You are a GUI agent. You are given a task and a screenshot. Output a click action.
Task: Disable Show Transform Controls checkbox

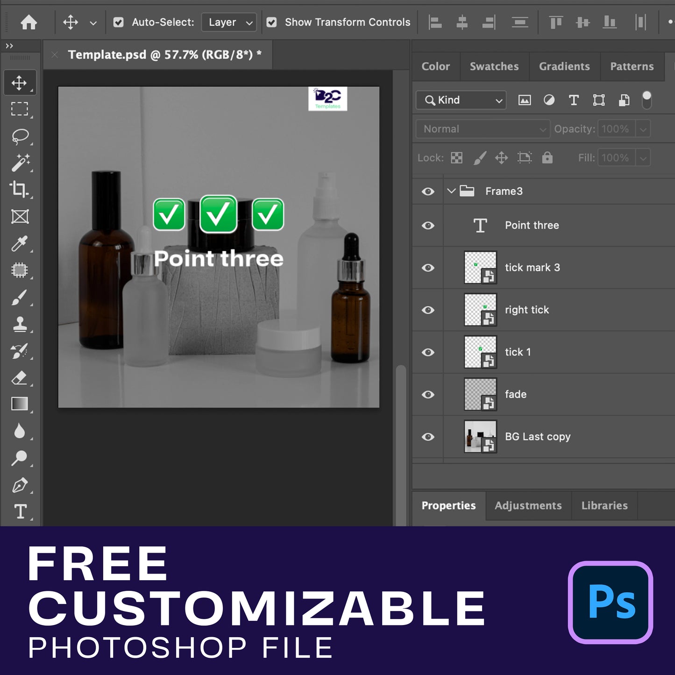tap(271, 22)
